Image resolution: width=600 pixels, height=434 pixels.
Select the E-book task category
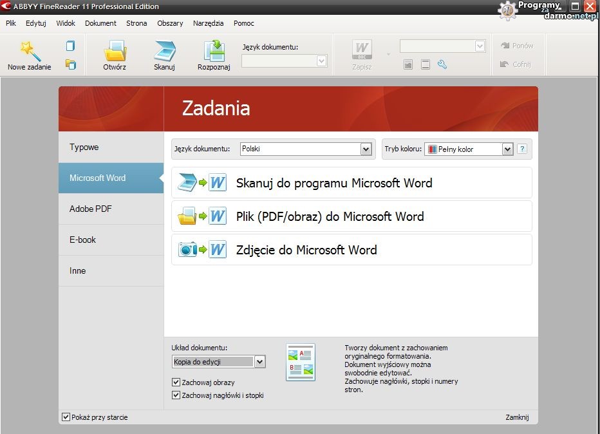[82, 240]
